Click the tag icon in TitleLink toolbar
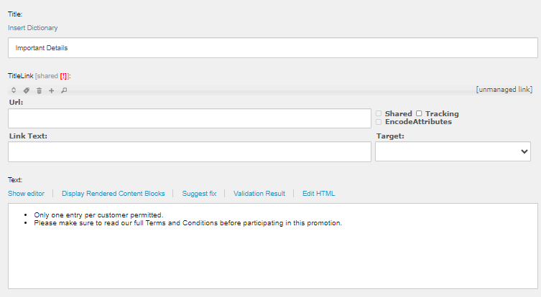The height and width of the screenshot is (297, 541). point(26,90)
